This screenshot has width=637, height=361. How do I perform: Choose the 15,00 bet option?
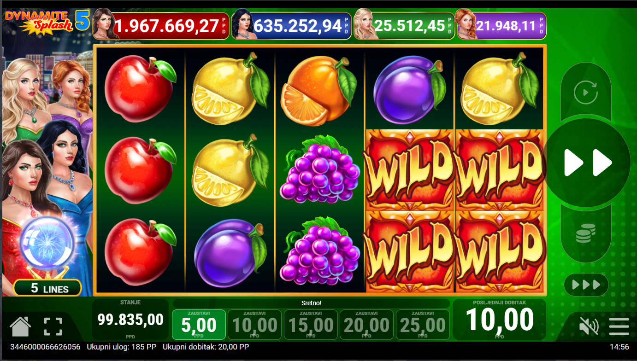tap(311, 325)
